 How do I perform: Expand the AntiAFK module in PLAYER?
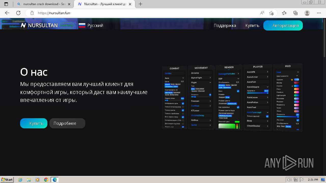pyautogui.click(x=267, y=72)
